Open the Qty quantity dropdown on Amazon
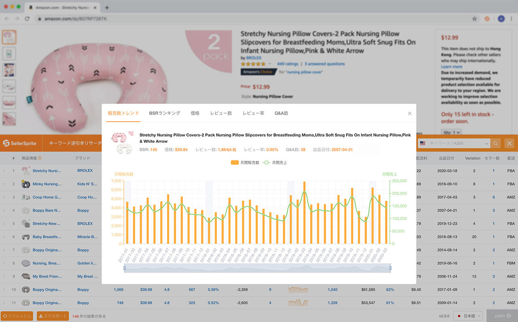This screenshot has width=518, height=322. pyautogui.click(x=451, y=133)
